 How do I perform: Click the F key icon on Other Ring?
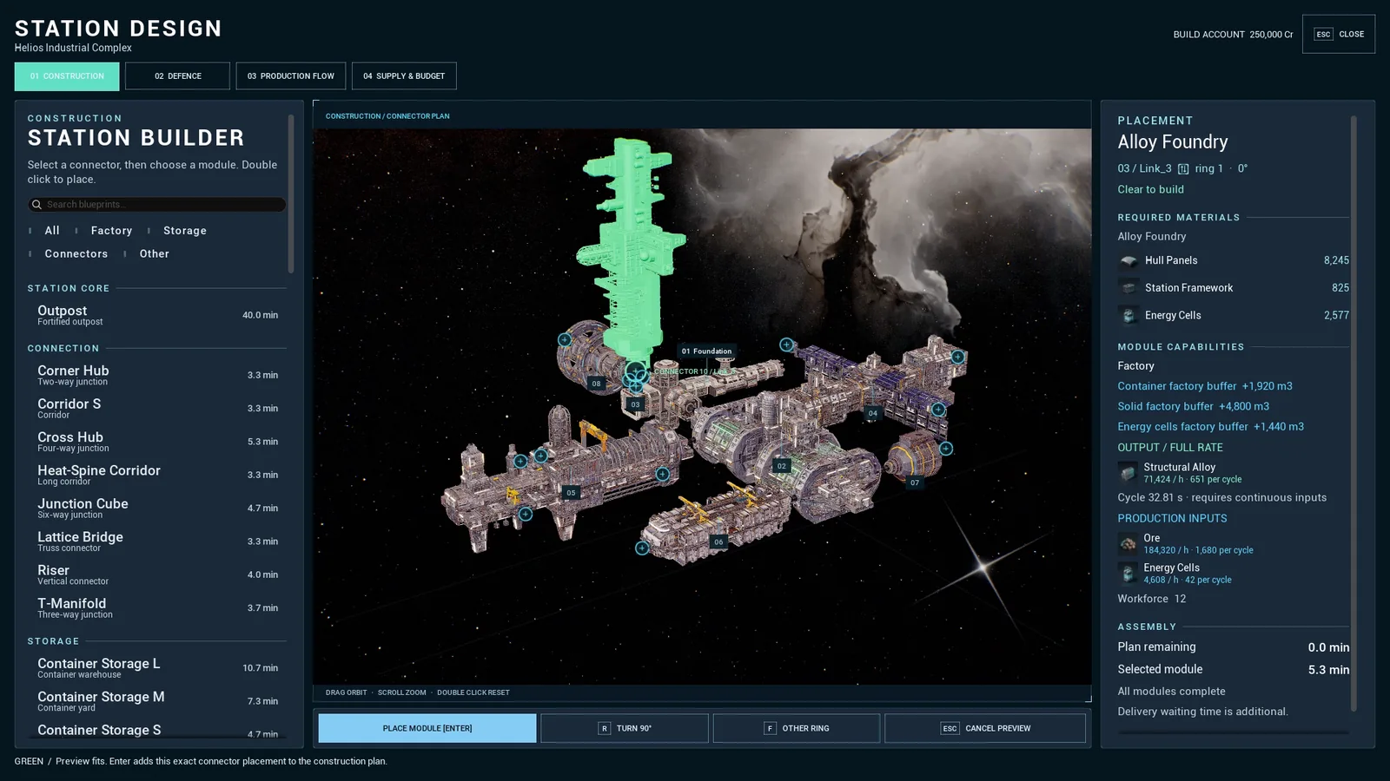coord(770,729)
